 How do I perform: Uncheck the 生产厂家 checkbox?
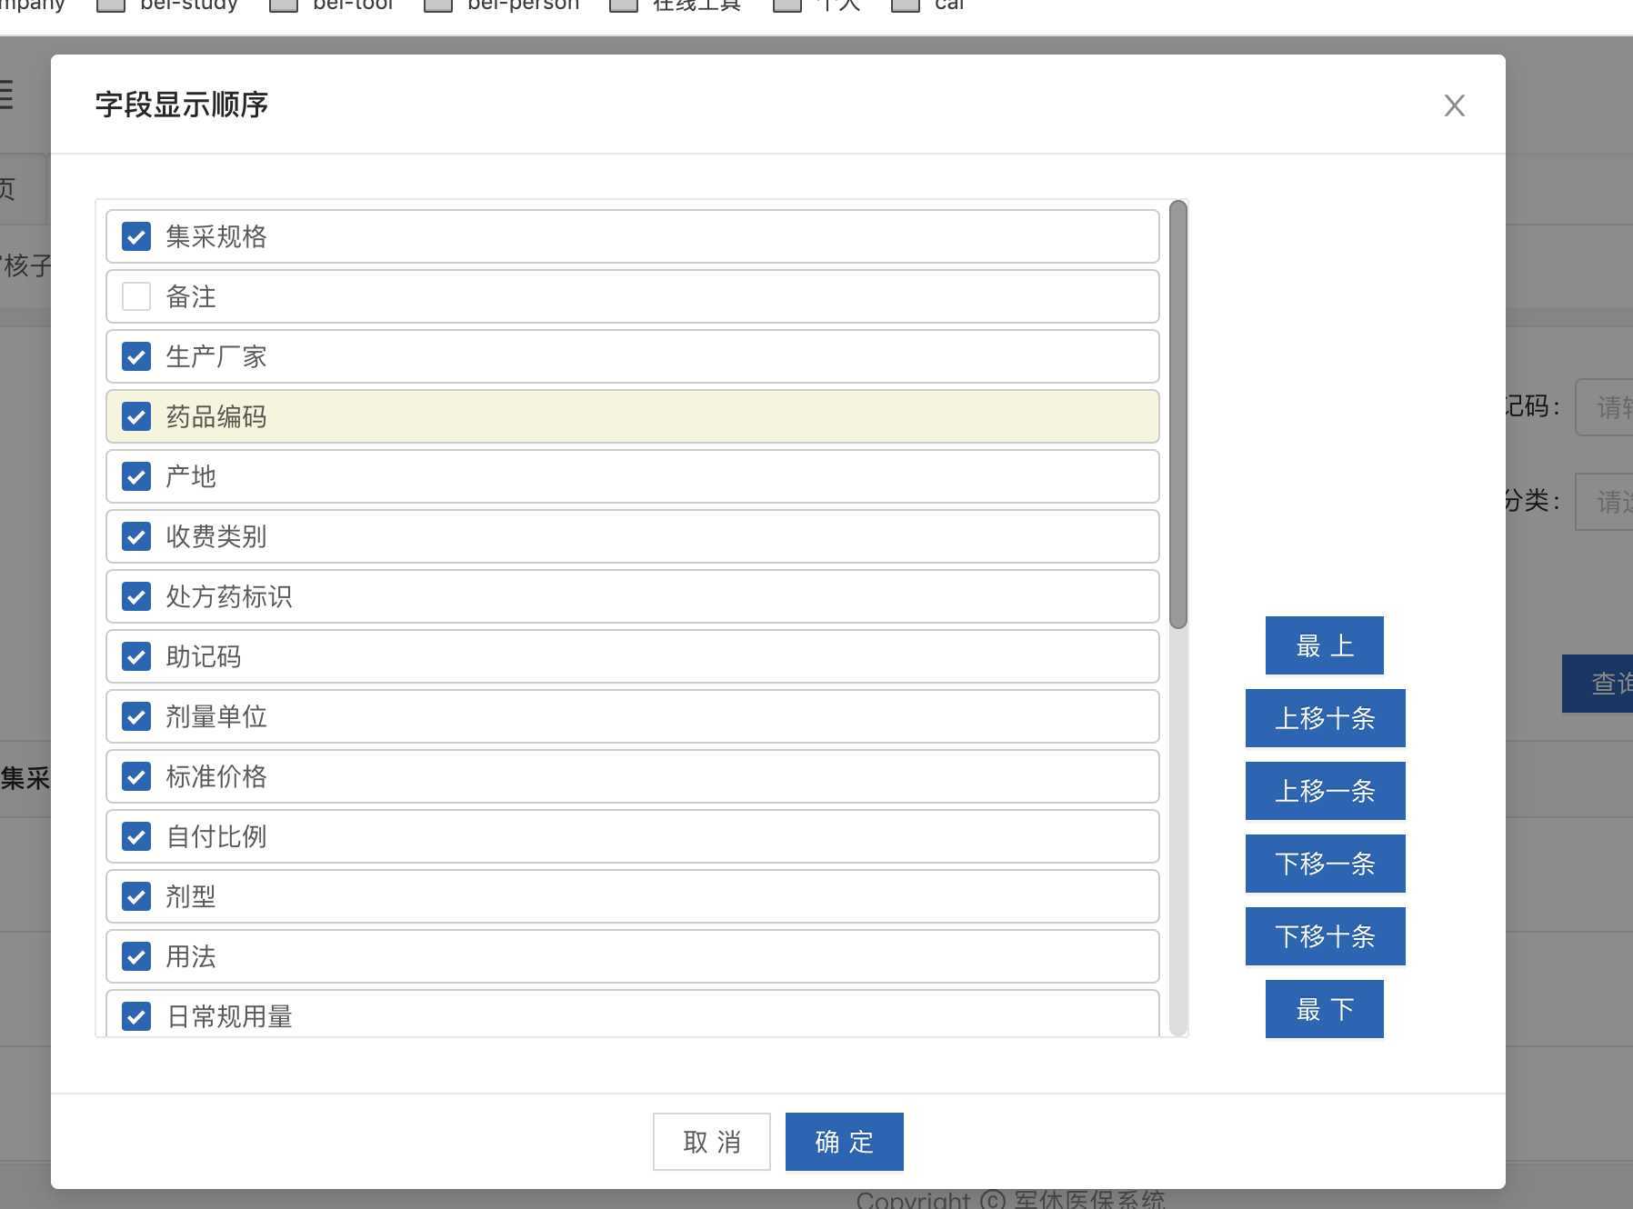[x=136, y=356]
